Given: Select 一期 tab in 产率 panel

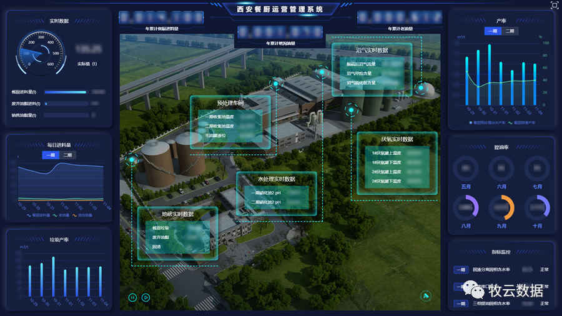Looking at the screenshot, I should pyautogui.click(x=493, y=31).
